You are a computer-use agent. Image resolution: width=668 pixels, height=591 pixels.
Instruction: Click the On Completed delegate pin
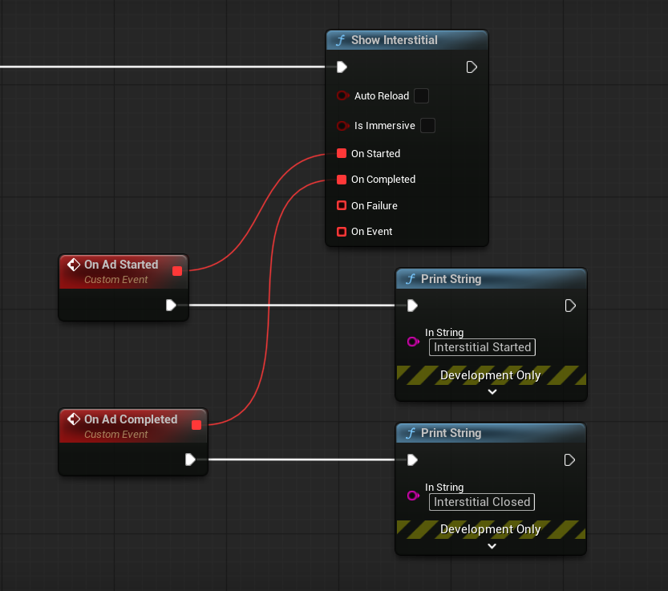[x=342, y=180]
